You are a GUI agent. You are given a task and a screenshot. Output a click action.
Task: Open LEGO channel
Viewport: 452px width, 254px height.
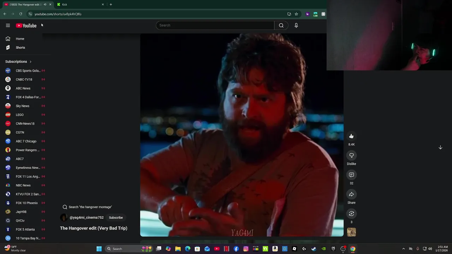click(x=25, y=115)
